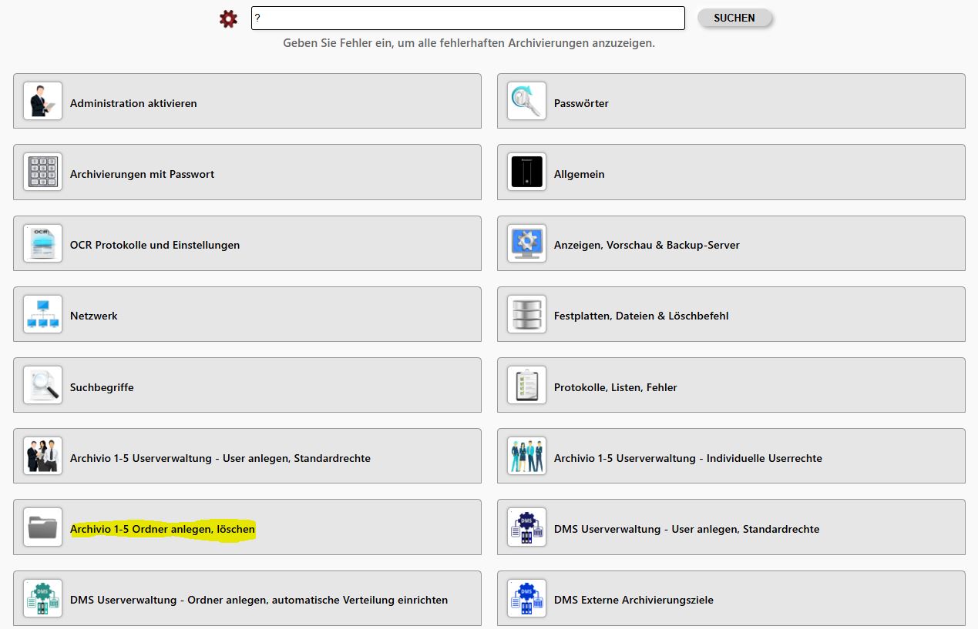This screenshot has height=629, width=978.
Task: Open the Netzwerk computers icon
Action: pyautogui.click(x=42, y=314)
